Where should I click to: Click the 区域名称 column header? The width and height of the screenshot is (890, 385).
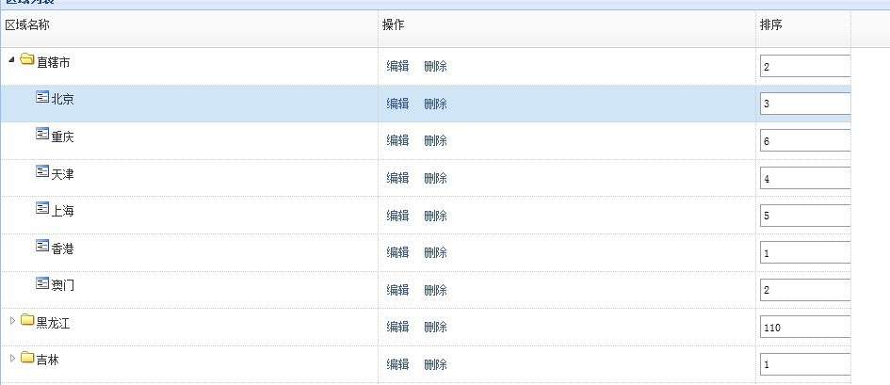point(27,24)
